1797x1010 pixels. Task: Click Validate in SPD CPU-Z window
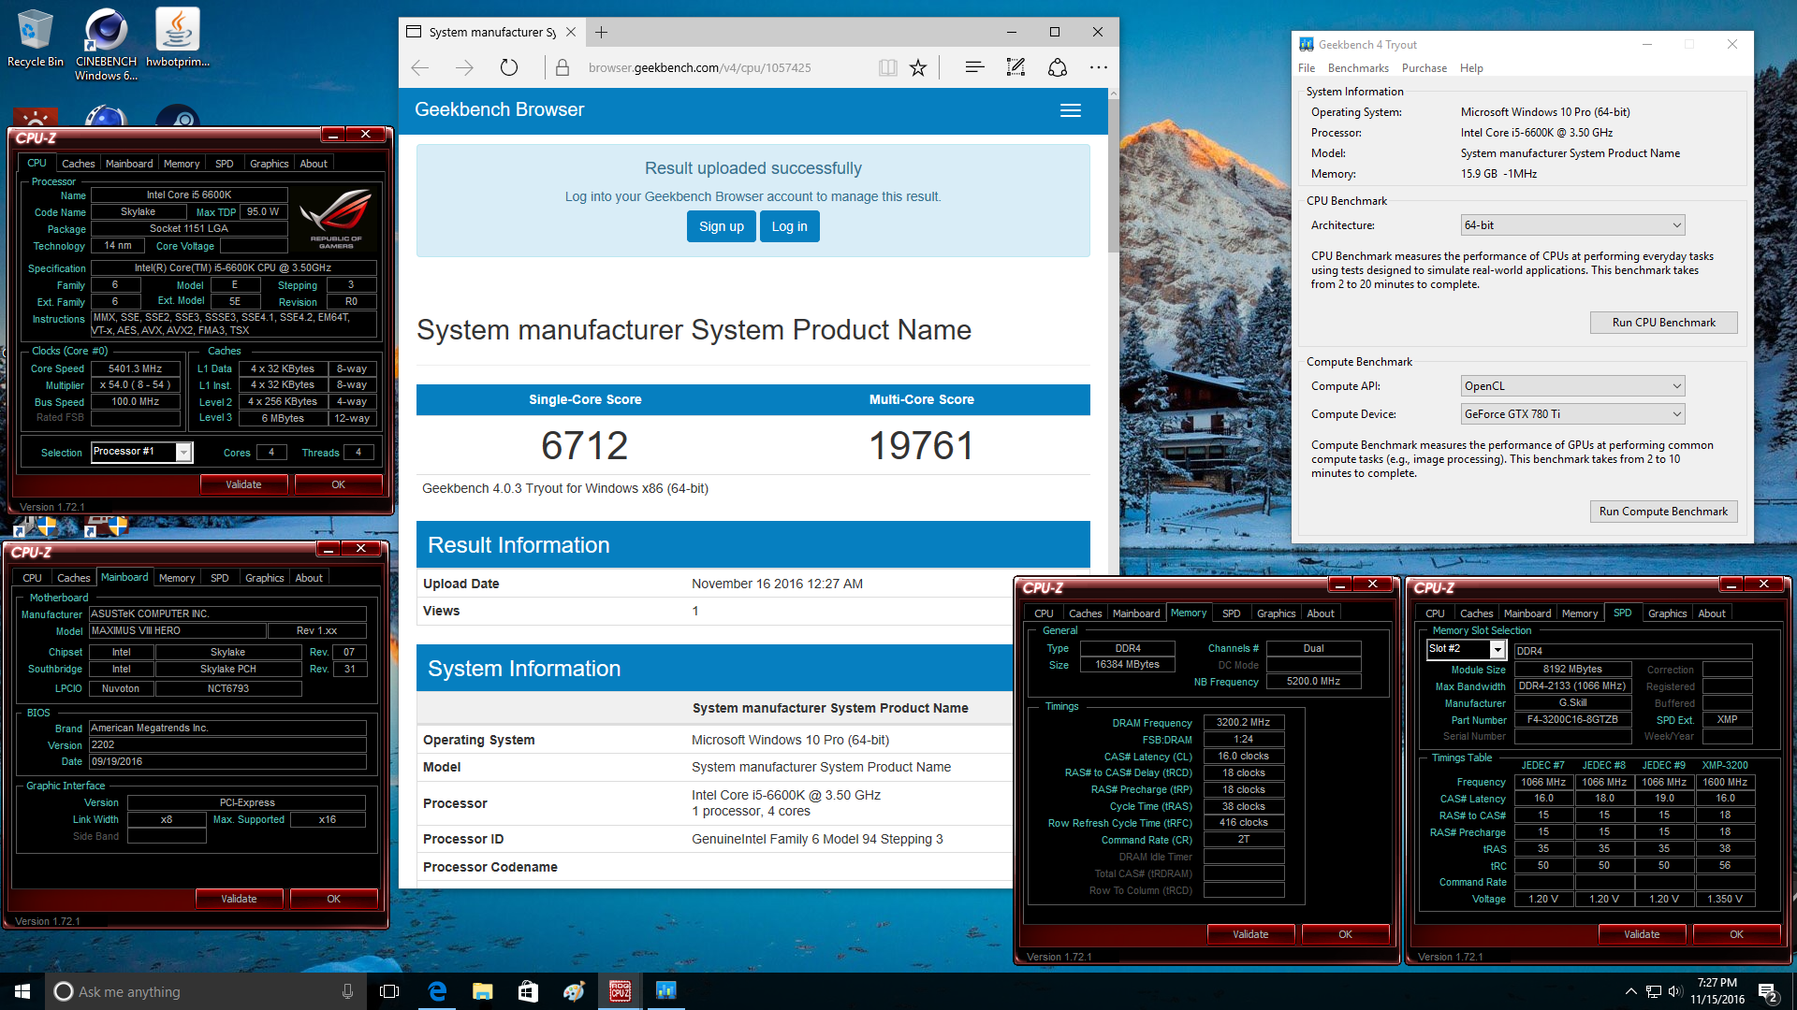(1642, 934)
